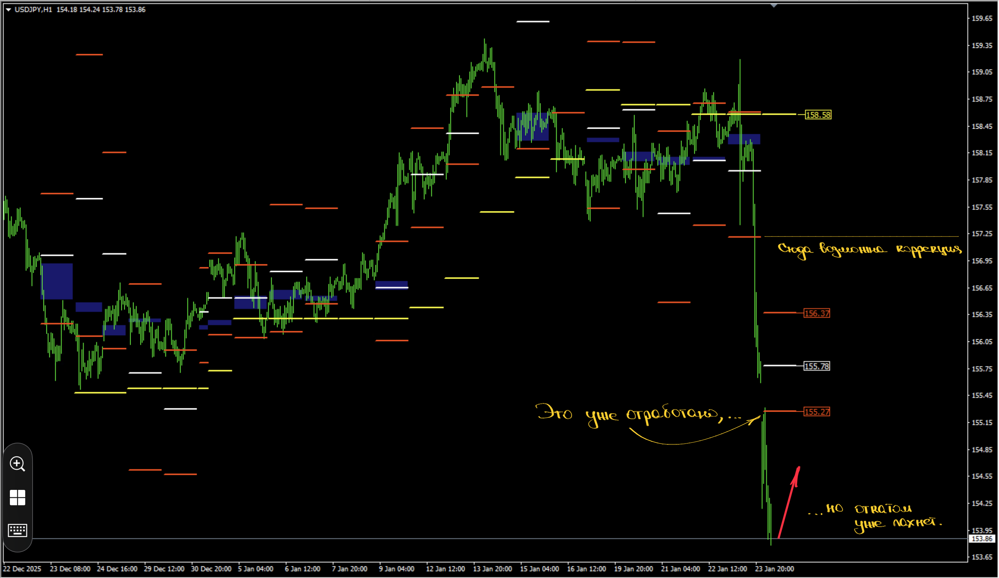Image resolution: width=999 pixels, height=578 pixels.
Task: Click the current price tag 153.86
Action: 981,539
